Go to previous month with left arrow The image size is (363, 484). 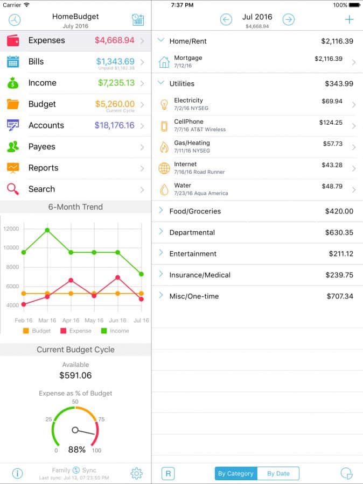[226, 20]
